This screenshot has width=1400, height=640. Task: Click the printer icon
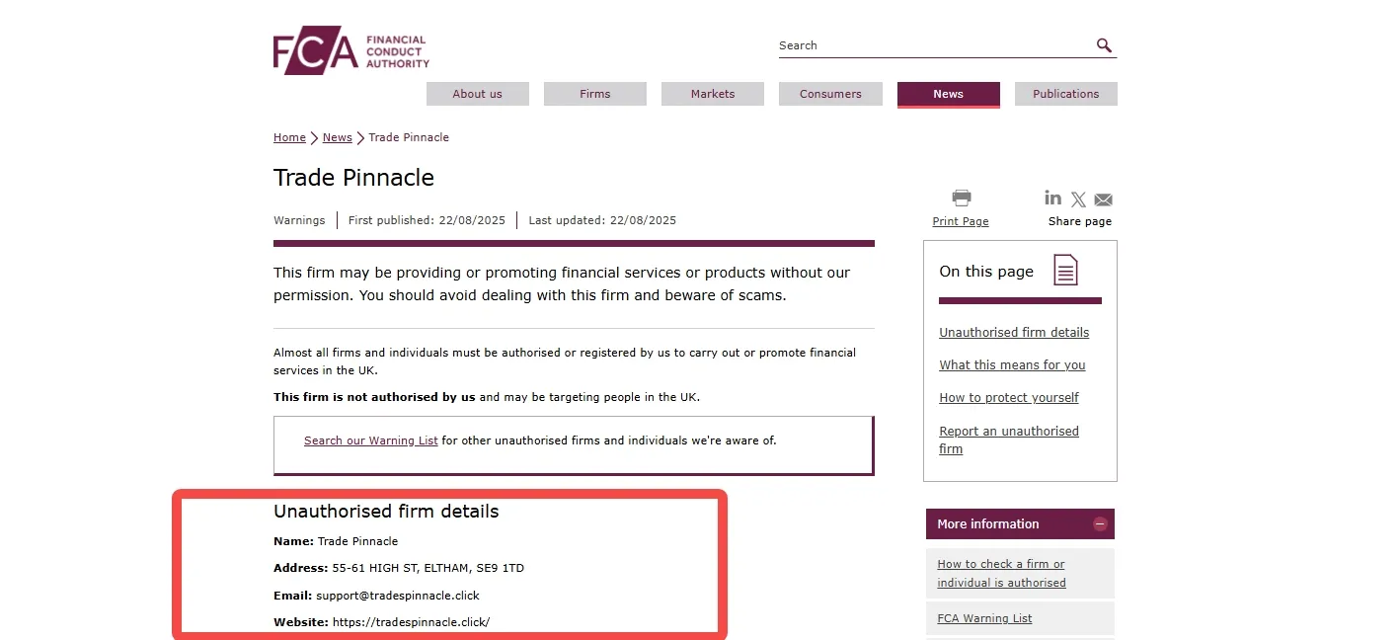click(962, 198)
